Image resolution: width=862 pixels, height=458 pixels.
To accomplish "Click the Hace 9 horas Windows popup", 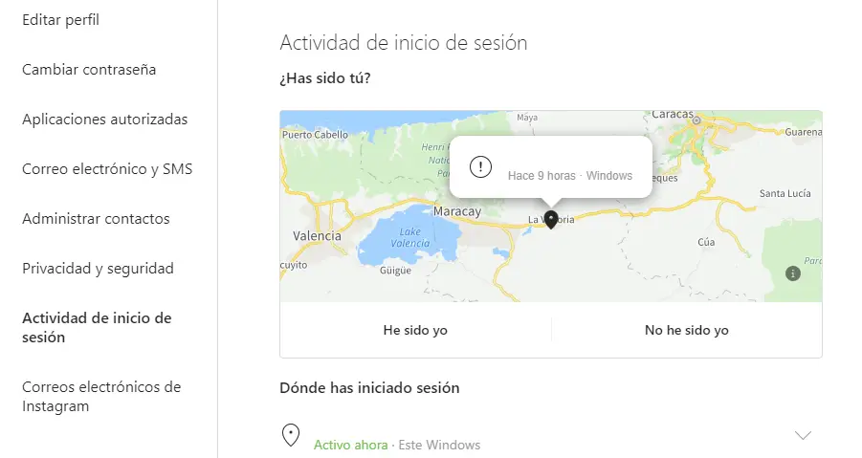I will [x=551, y=167].
